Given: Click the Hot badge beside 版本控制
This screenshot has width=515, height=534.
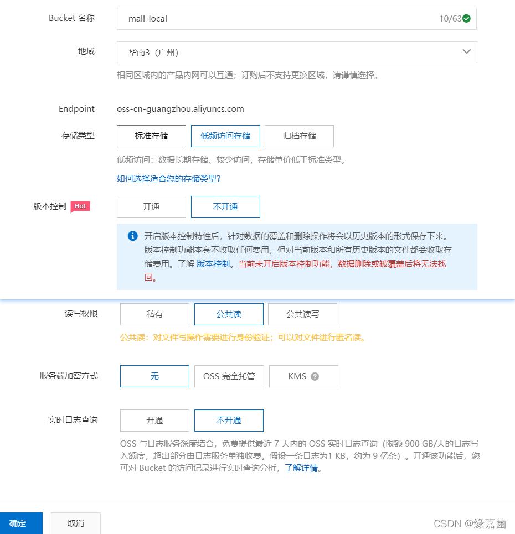Looking at the screenshot, I should point(80,206).
